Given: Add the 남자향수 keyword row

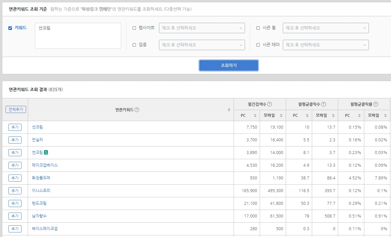Looking at the screenshot, I should (15, 216).
